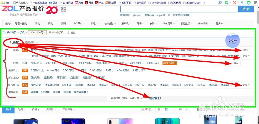Open the 2345网址 bookmark
The height and width of the screenshot is (124, 259).
(66, 3)
